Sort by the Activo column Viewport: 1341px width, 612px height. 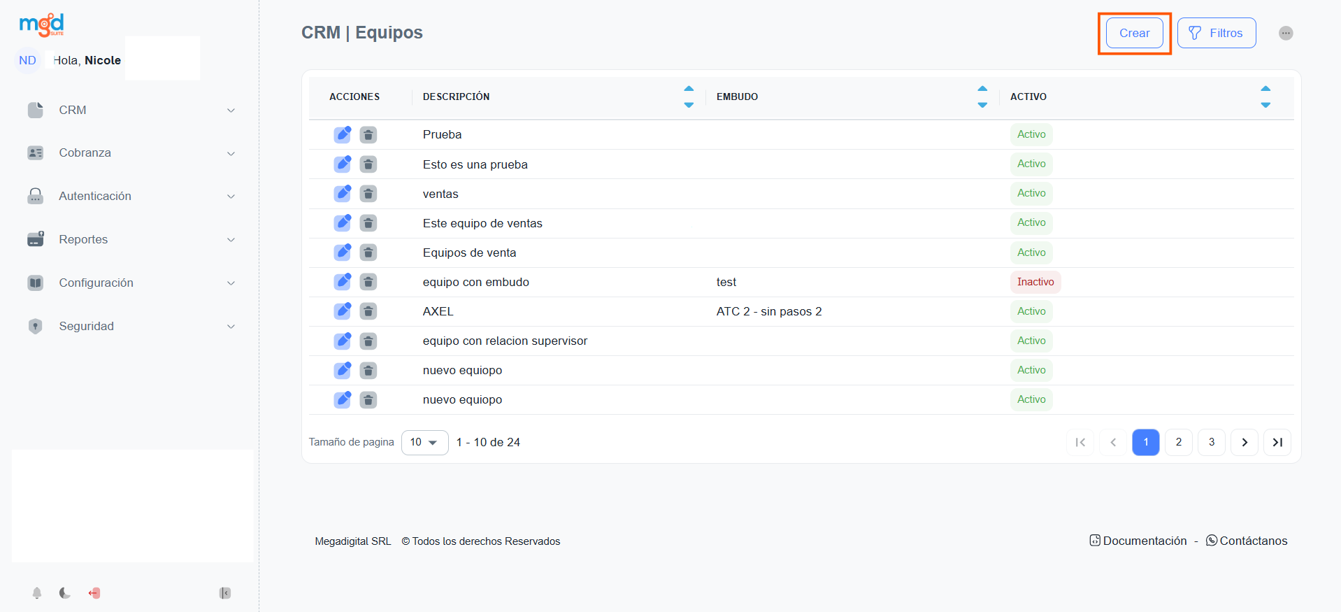point(1265,97)
